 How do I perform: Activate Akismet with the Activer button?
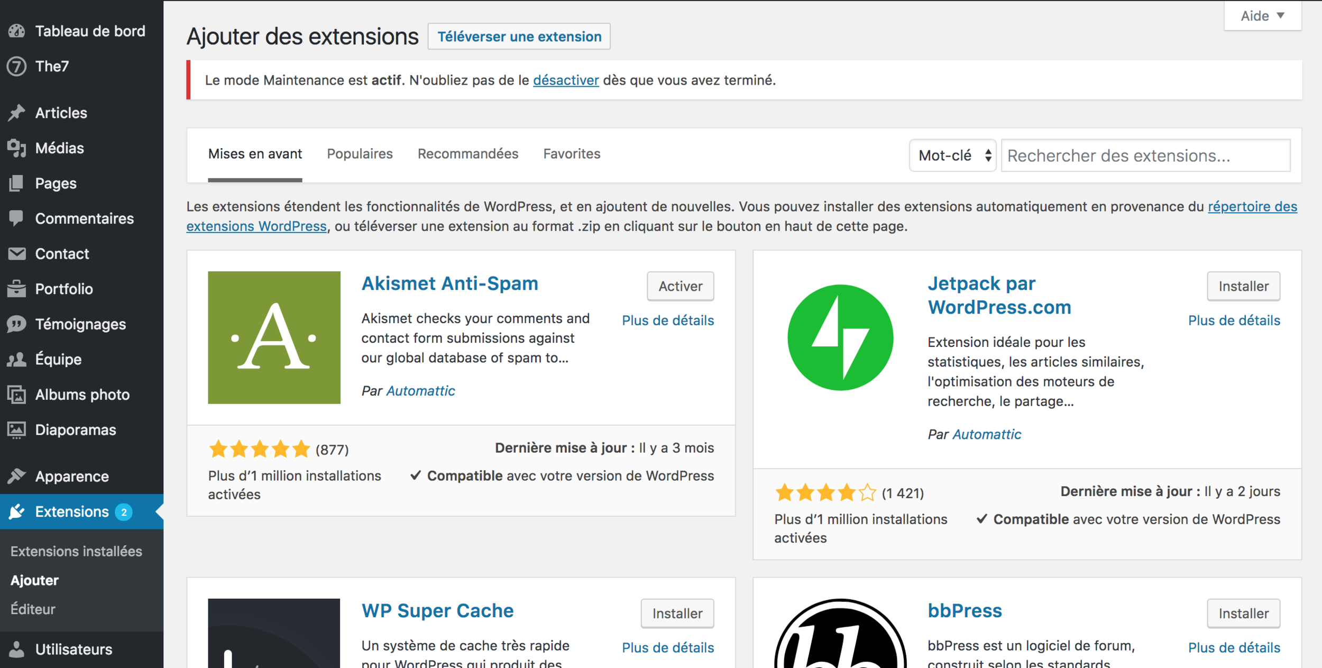(x=680, y=286)
